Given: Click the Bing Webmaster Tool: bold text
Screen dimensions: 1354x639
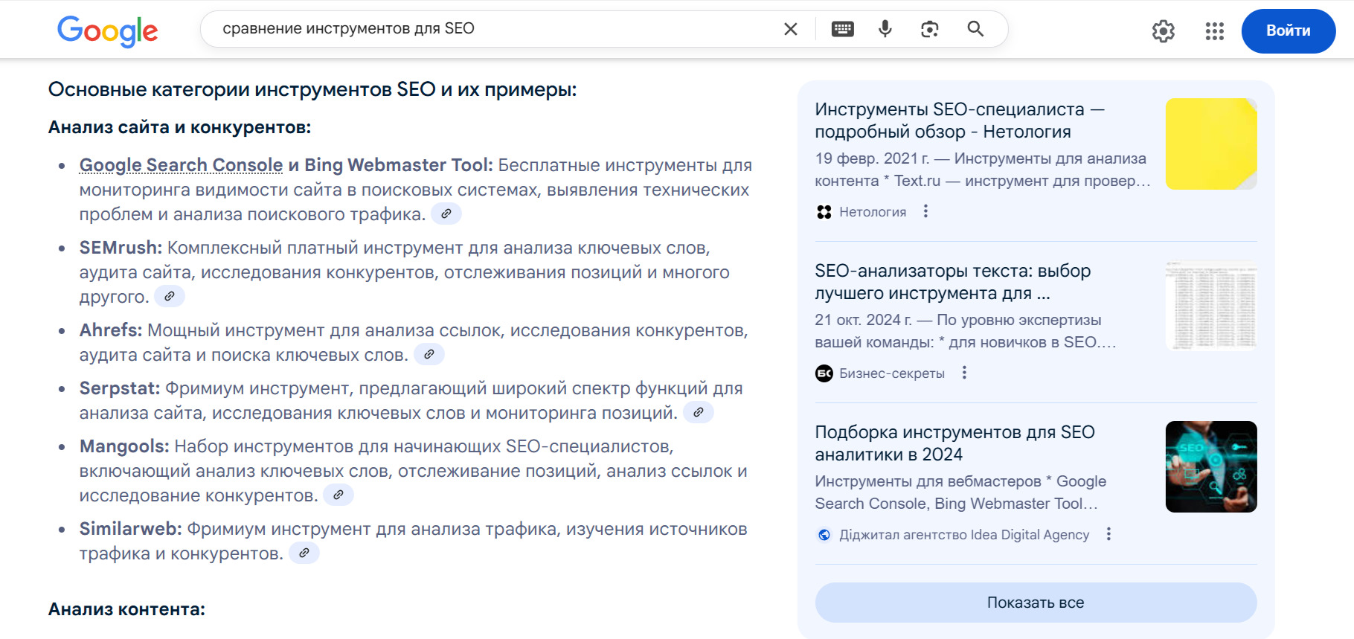Looking at the screenshot, I should (399, 165).
